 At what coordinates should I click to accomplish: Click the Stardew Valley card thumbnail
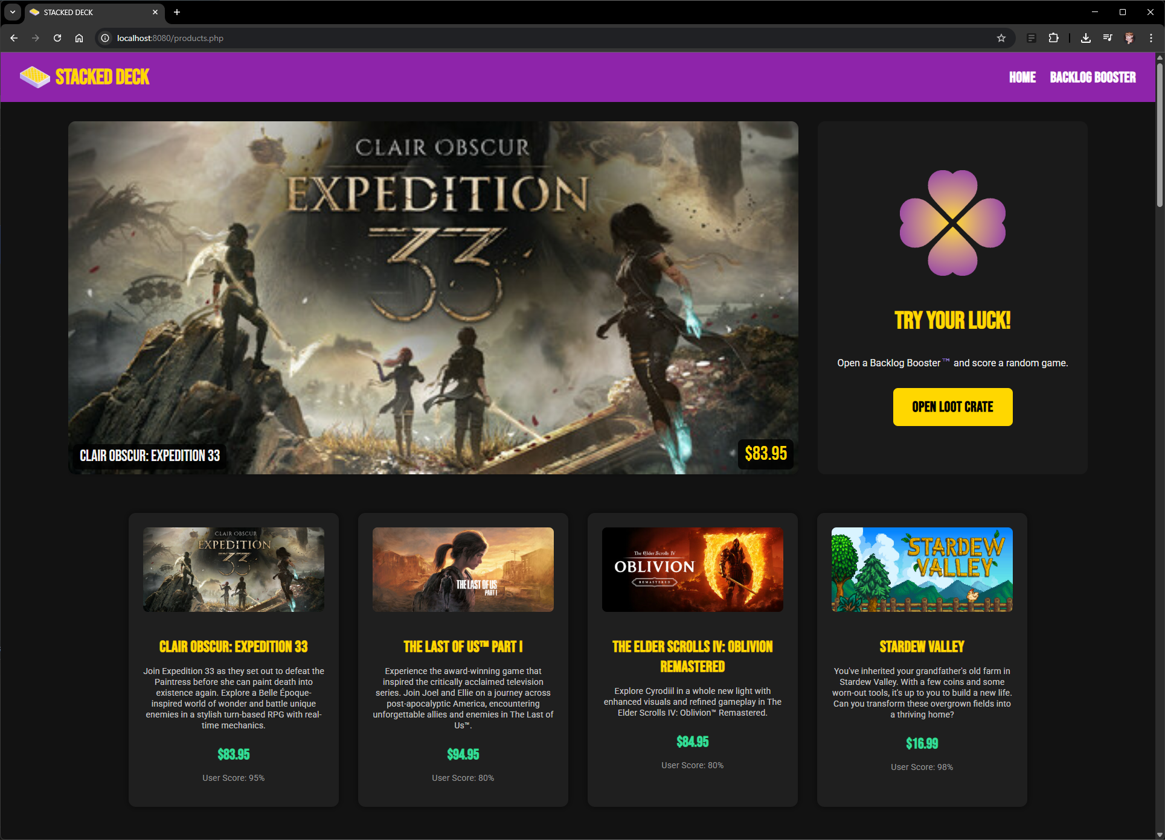[922, 570]
